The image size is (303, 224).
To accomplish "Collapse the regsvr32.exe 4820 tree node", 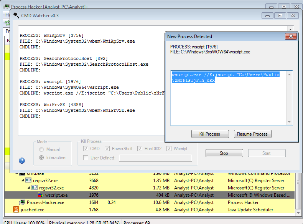I will (29, 188).
